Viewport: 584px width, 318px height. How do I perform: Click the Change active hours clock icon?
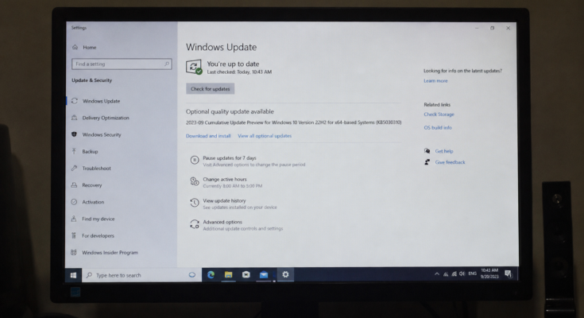tap(195, 181)
